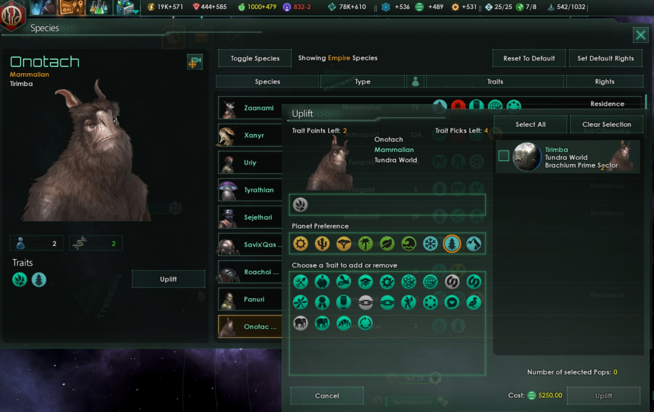Toggle Species filter button
Image resolution: width=654 pixels, height=412 pixels.
pos(255,58)
